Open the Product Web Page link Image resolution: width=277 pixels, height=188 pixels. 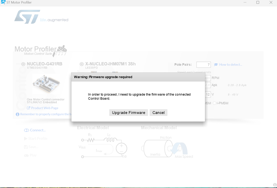click(x=45, y=108)
